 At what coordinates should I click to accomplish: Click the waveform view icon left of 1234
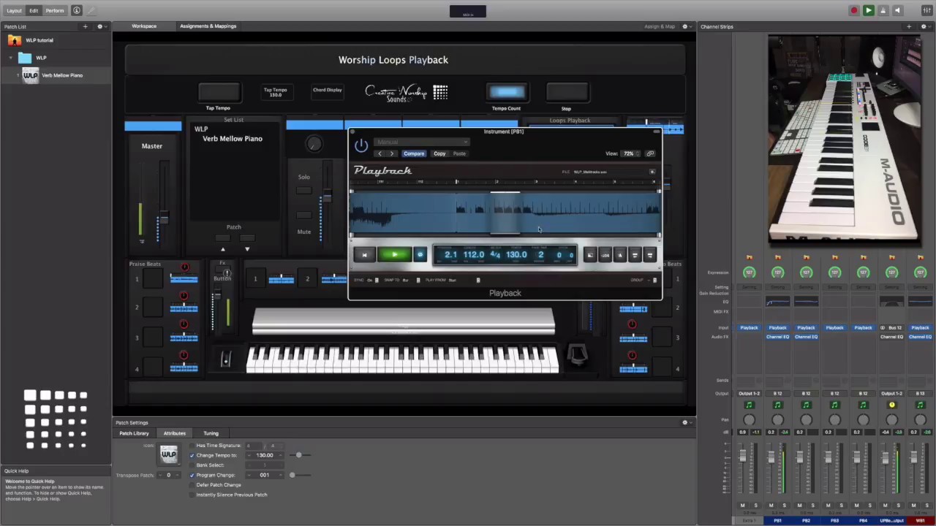pos(590,254)
